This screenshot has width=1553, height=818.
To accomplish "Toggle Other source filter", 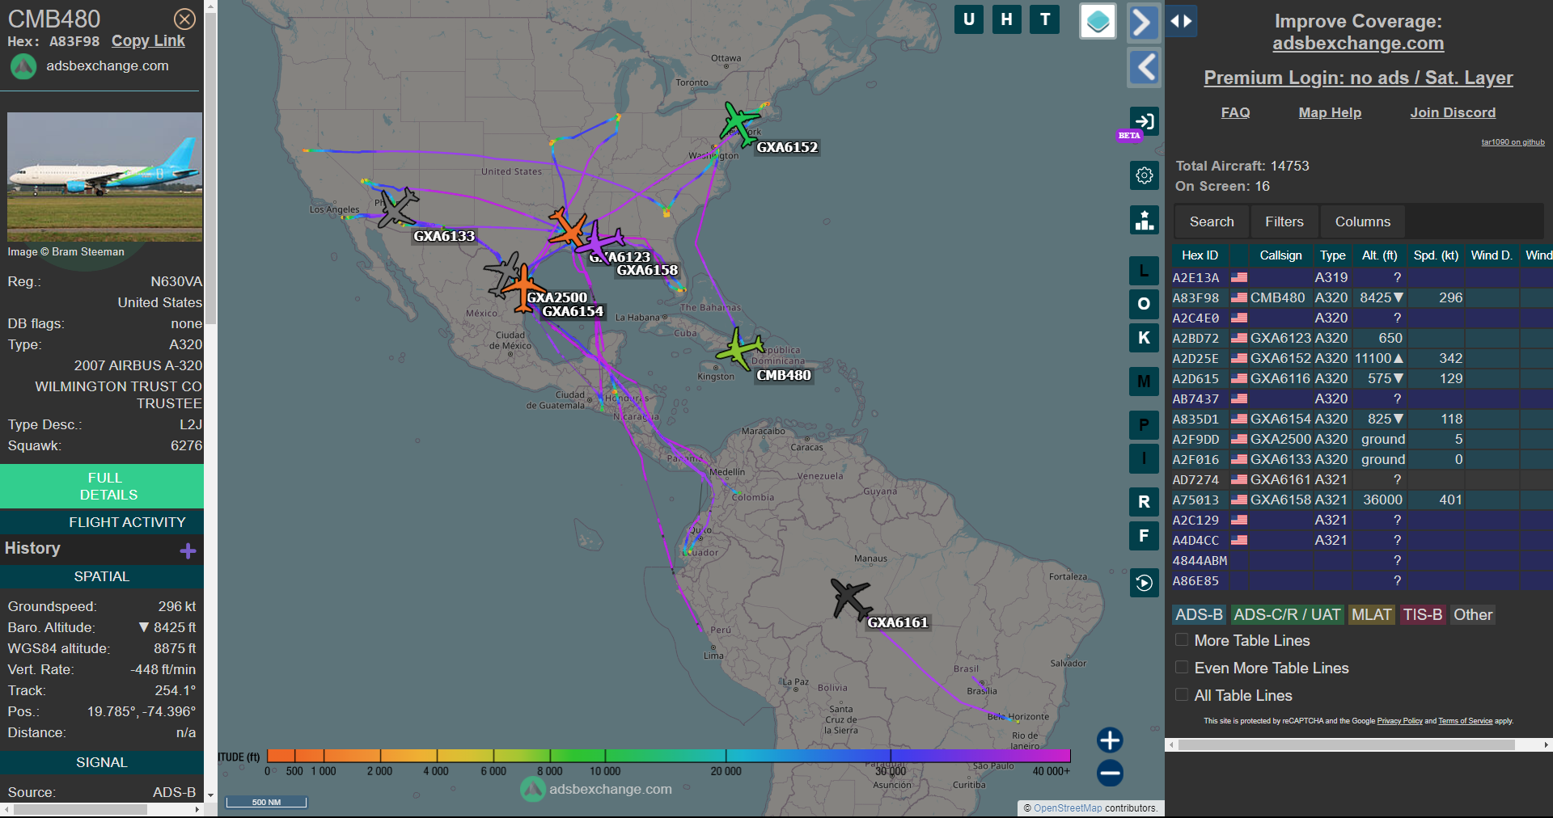I will (1472, 614).
